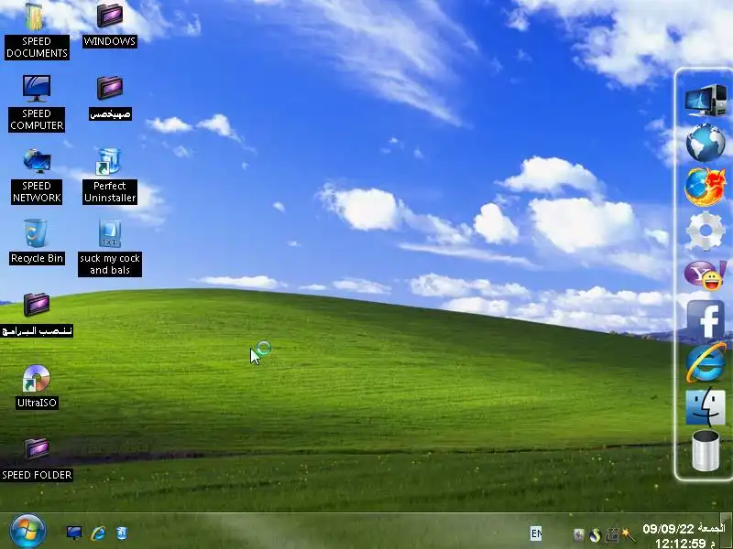Open the silver trash can in dock

(x=706, y=451)
